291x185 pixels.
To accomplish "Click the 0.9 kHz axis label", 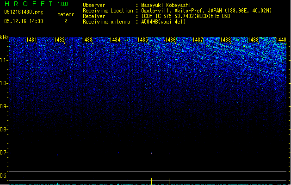I will pos(4,106).
